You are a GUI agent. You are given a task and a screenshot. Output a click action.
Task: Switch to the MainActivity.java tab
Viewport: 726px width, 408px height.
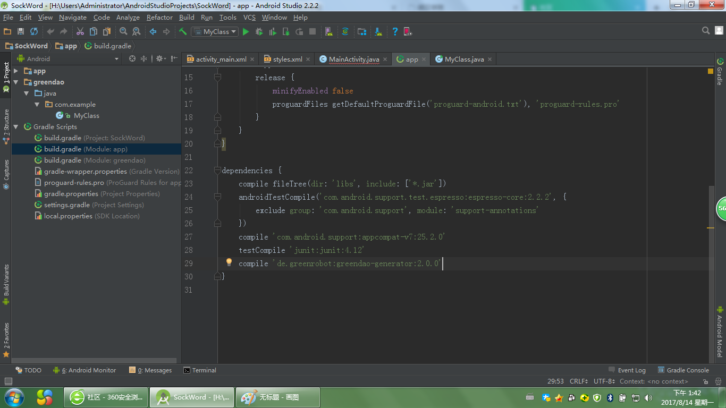(x=353, y=59)
